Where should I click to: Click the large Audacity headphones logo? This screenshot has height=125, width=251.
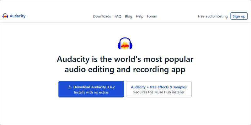point(125,43)
